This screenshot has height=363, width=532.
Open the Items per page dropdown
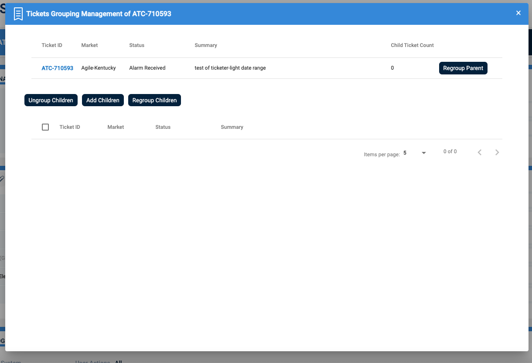click(x=414, y=153)
